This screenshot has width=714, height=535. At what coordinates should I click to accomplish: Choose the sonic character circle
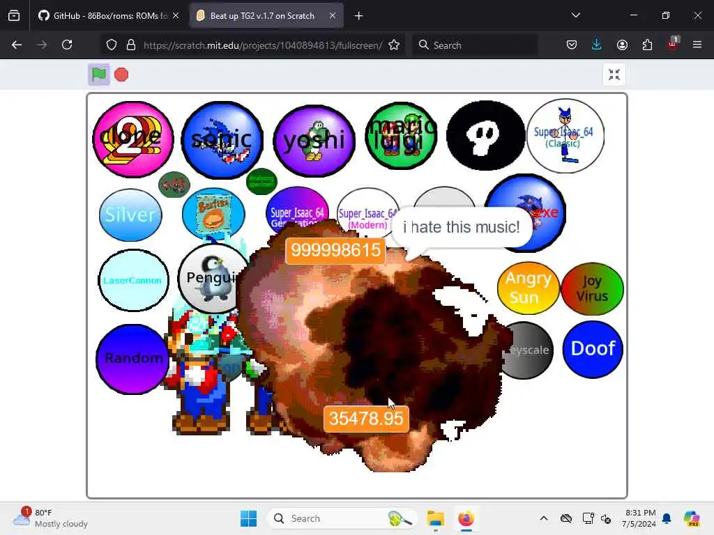(x=222, y=139)
